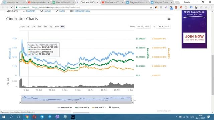The width and height of the screenshot is (214, 120).
Task: Select the ALL zoom range
Action: [x=63, y=27]
